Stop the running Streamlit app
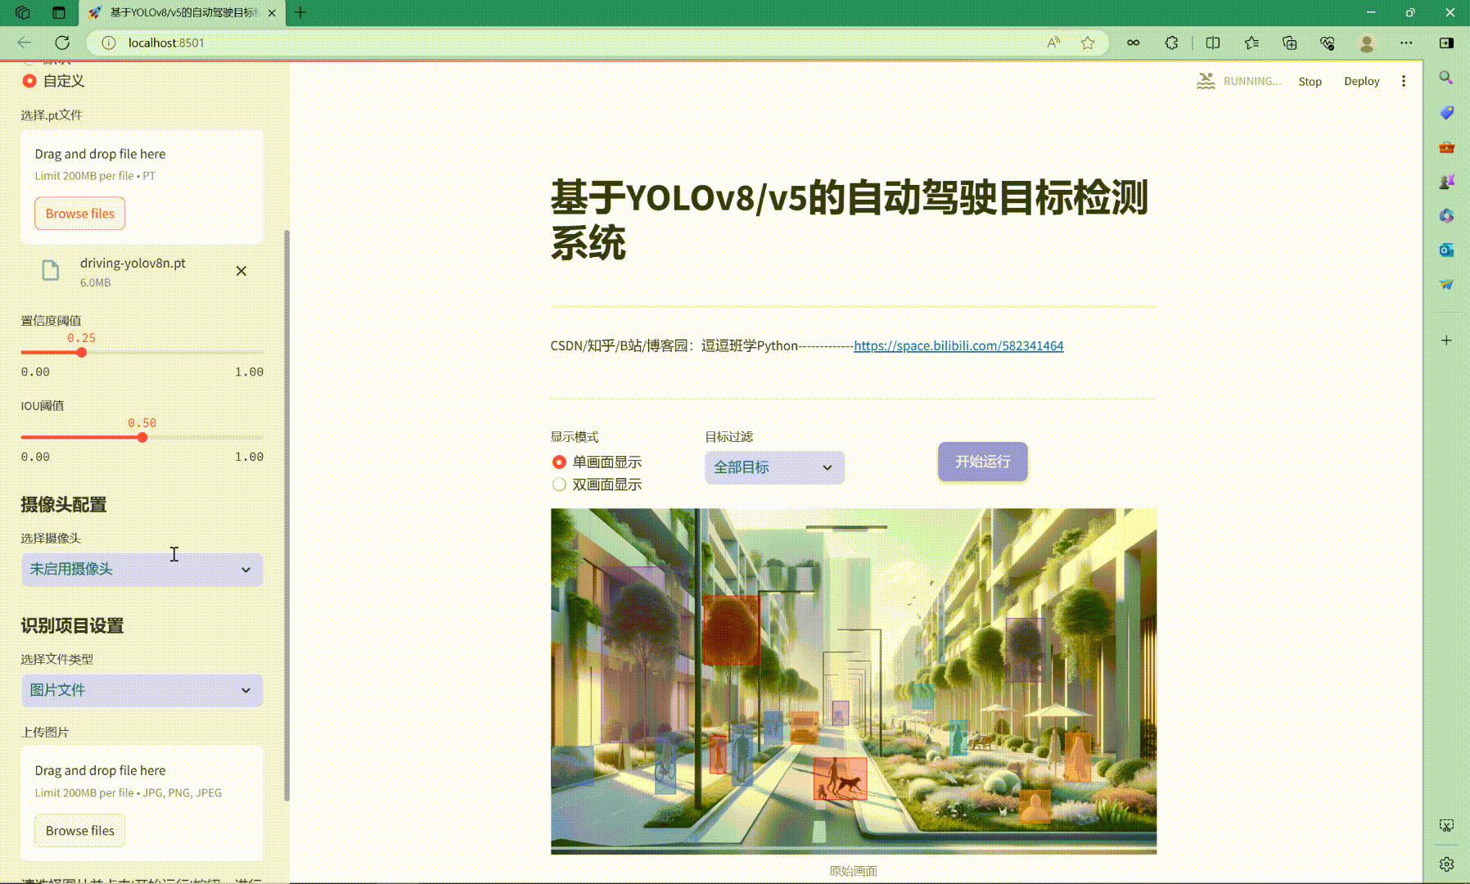Screen dimensions: 1470x884 tap(1310, 81)
